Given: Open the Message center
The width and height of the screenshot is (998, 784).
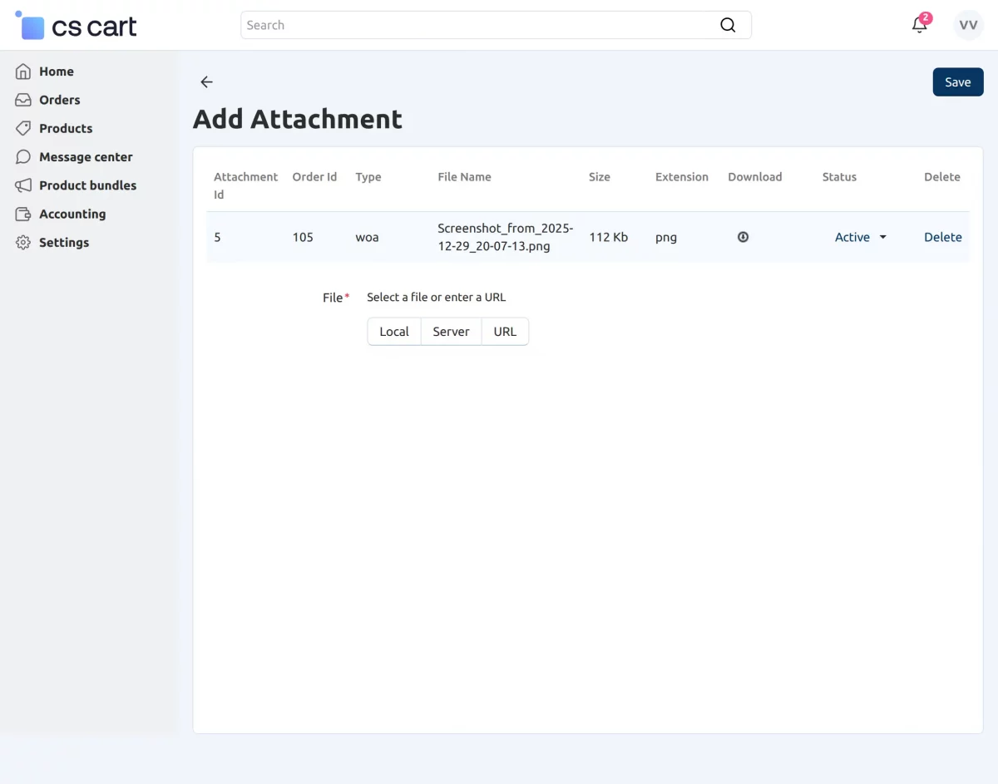Looking at the screenshot, I should coord(86,156).
